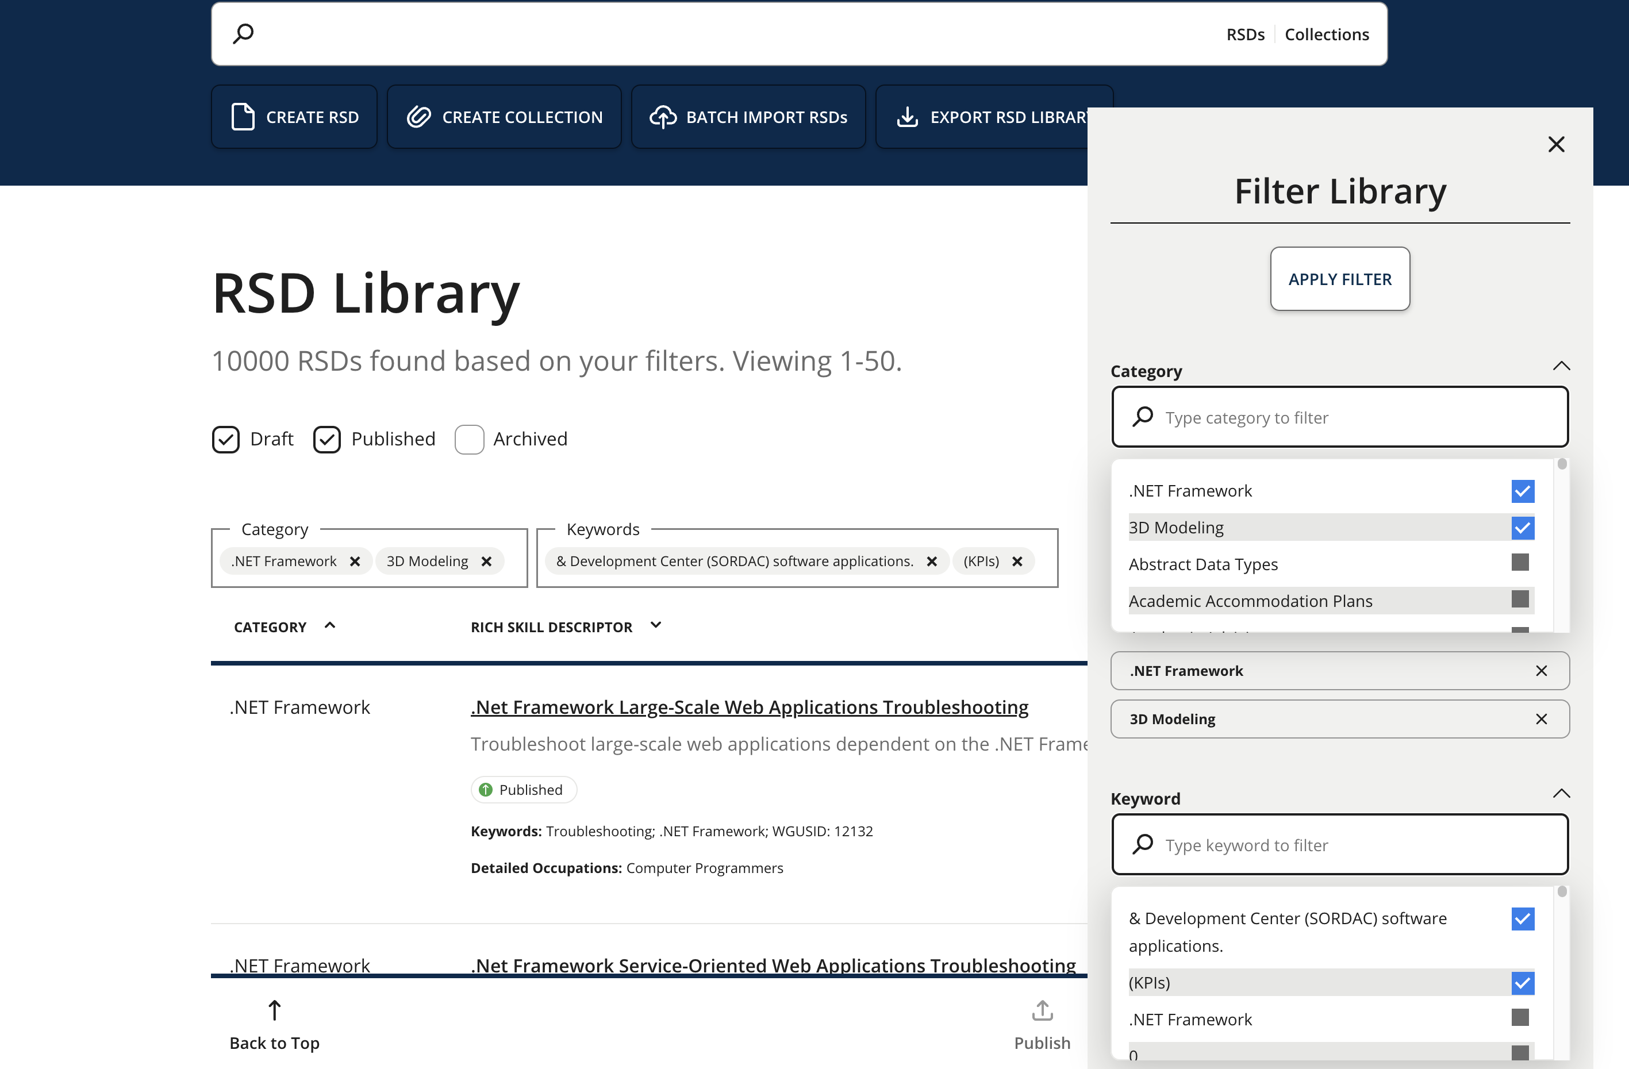Click the search magnifier icon in top bar
Viewport: 1629px width, 1069px height.
[244, 33]
